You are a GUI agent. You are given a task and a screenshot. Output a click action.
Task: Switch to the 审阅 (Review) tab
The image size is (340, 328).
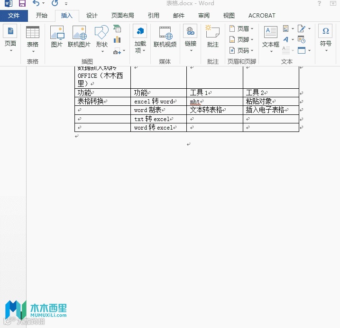[204, 16]
